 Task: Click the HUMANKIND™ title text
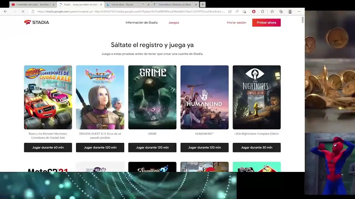pyautogui.click(x=204, y=134)
